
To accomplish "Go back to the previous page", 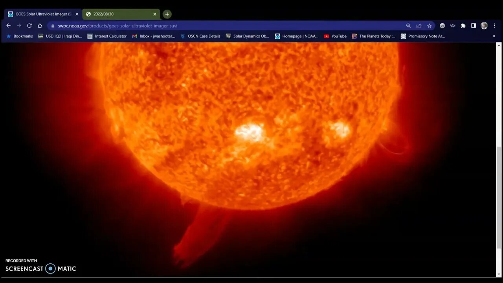I will coord(9,26).
